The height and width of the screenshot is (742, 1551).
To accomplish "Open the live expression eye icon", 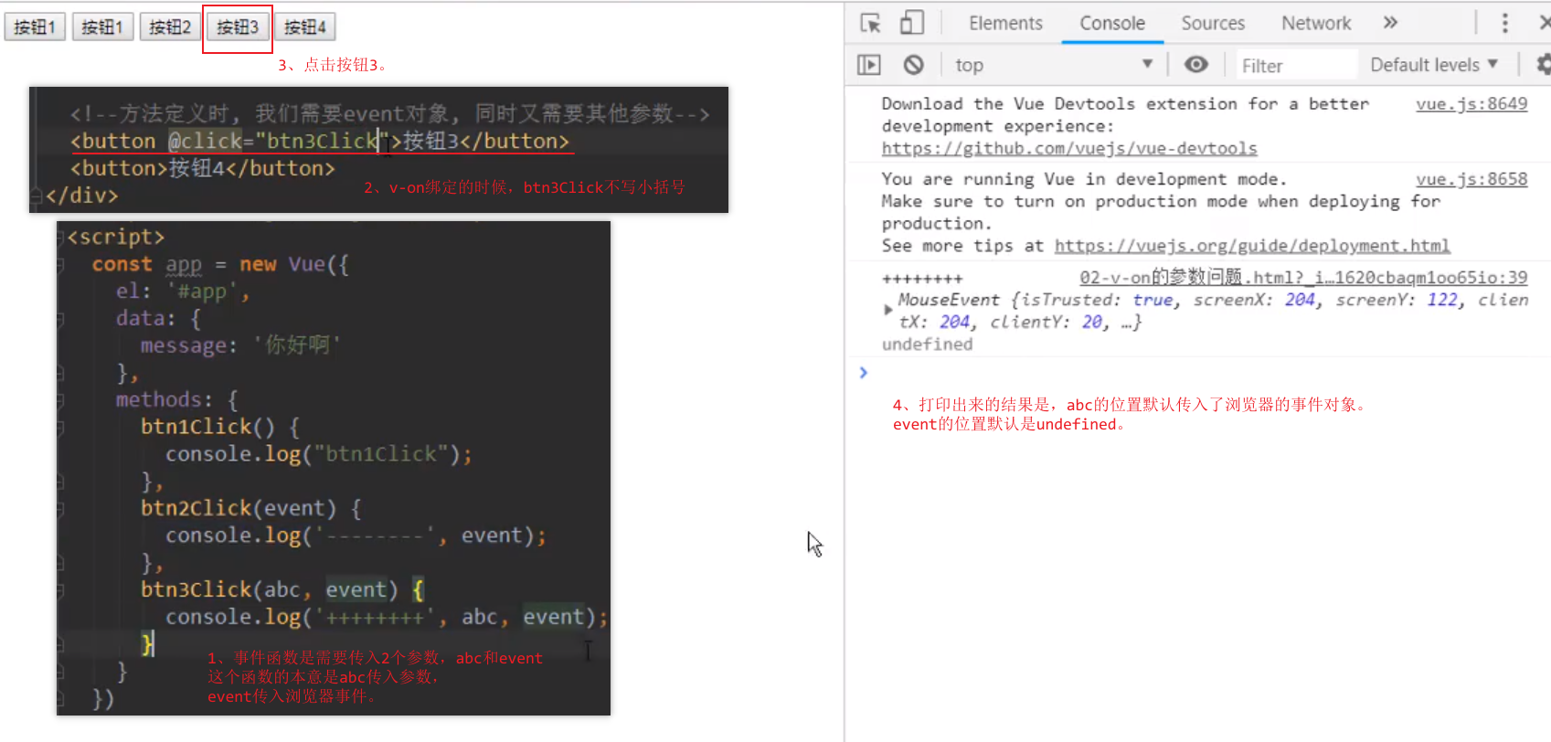I will [1195, 64].
